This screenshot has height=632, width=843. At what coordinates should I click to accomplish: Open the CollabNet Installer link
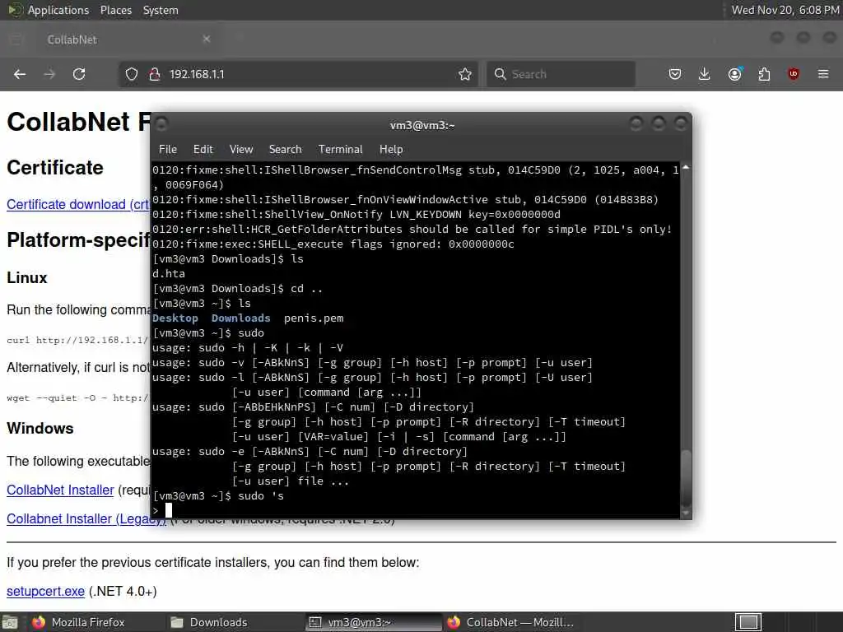60,490
